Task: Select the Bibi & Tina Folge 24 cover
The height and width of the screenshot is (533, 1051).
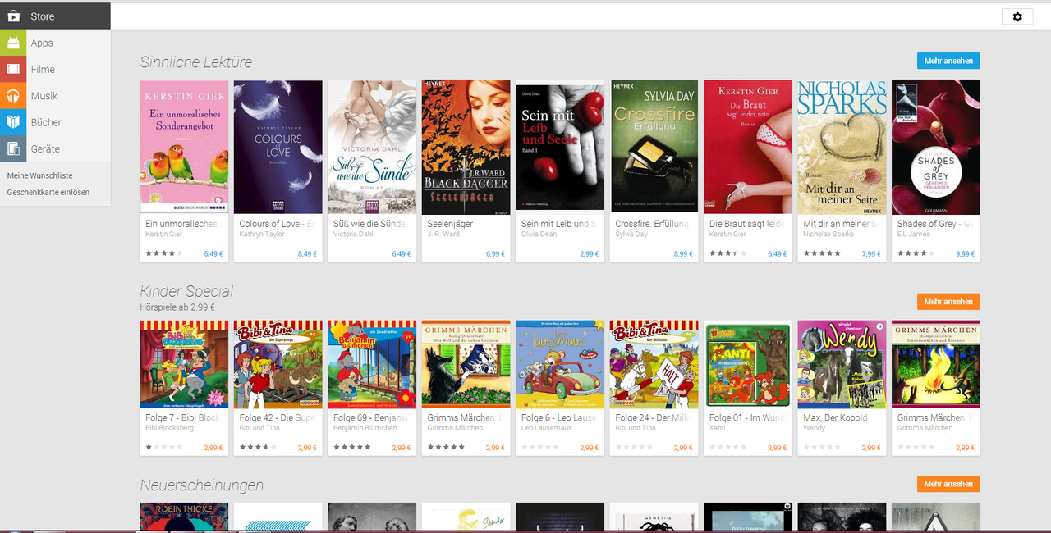Action: click(654, 364)
